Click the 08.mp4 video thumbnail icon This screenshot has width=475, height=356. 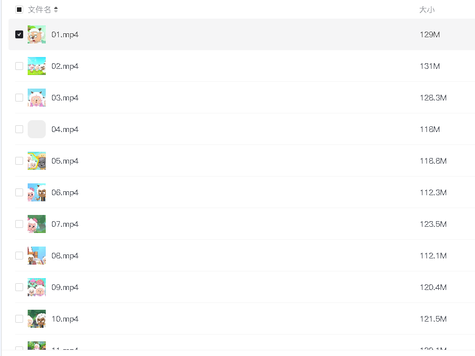(37, 256)
